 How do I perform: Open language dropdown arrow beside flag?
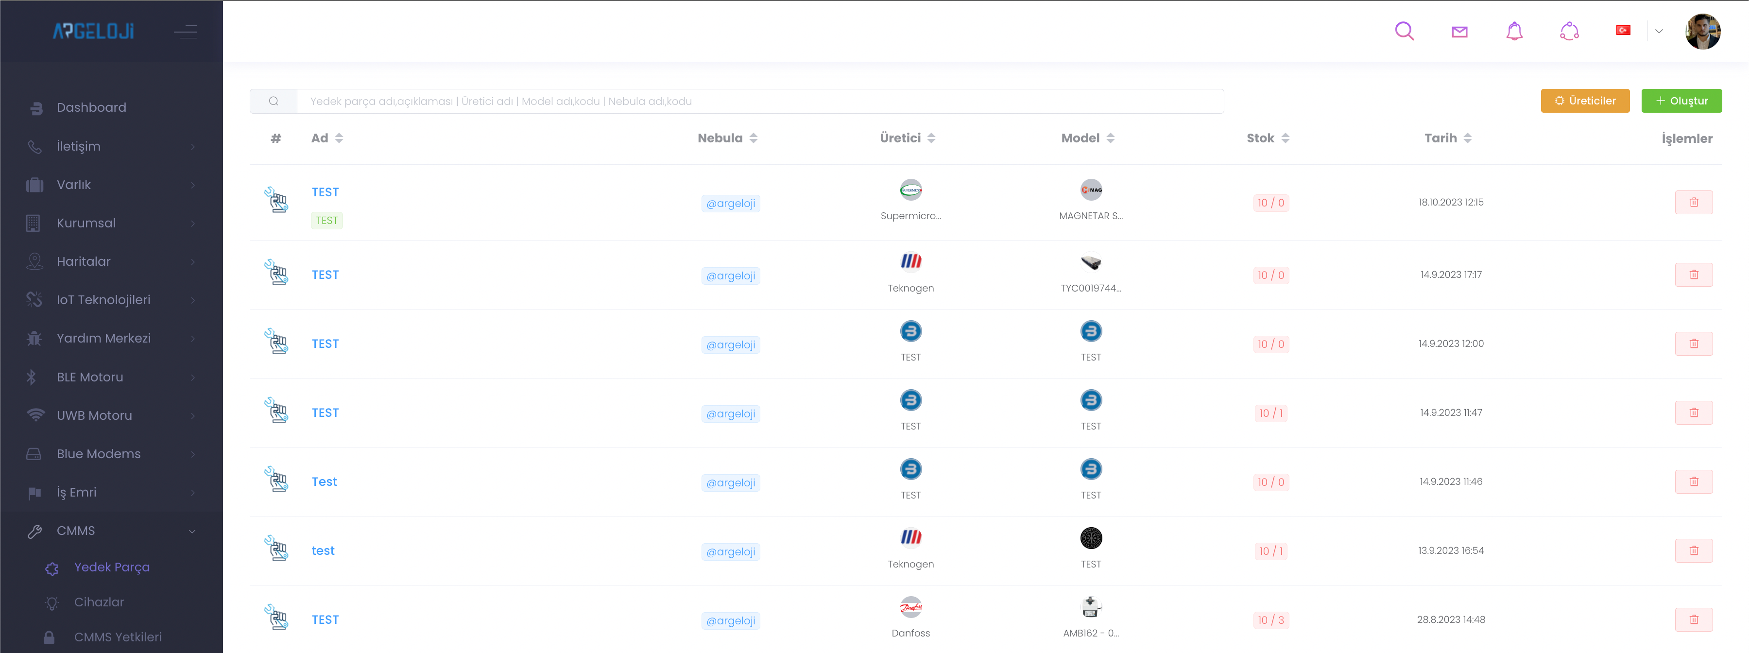tap(1659, 31)
